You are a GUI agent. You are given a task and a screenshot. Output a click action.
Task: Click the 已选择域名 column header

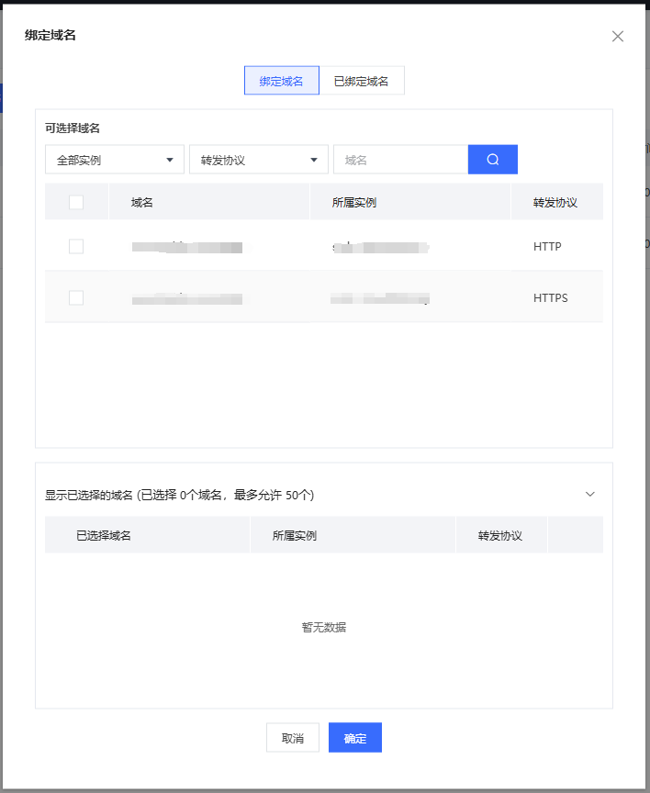pos(104,535)
